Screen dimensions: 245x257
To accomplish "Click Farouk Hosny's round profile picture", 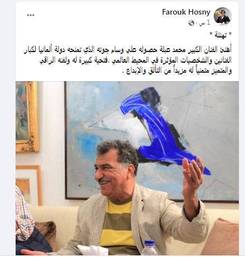I will [x=223, y=16].
